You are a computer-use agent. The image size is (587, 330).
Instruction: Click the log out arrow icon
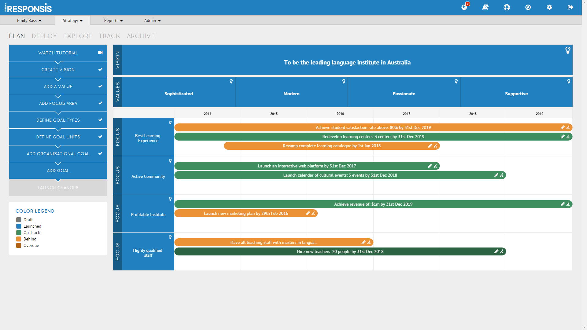[x=570, y=7]
